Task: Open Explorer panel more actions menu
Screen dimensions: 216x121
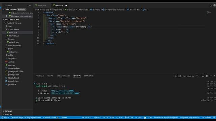Action: [x=30, y=6]
